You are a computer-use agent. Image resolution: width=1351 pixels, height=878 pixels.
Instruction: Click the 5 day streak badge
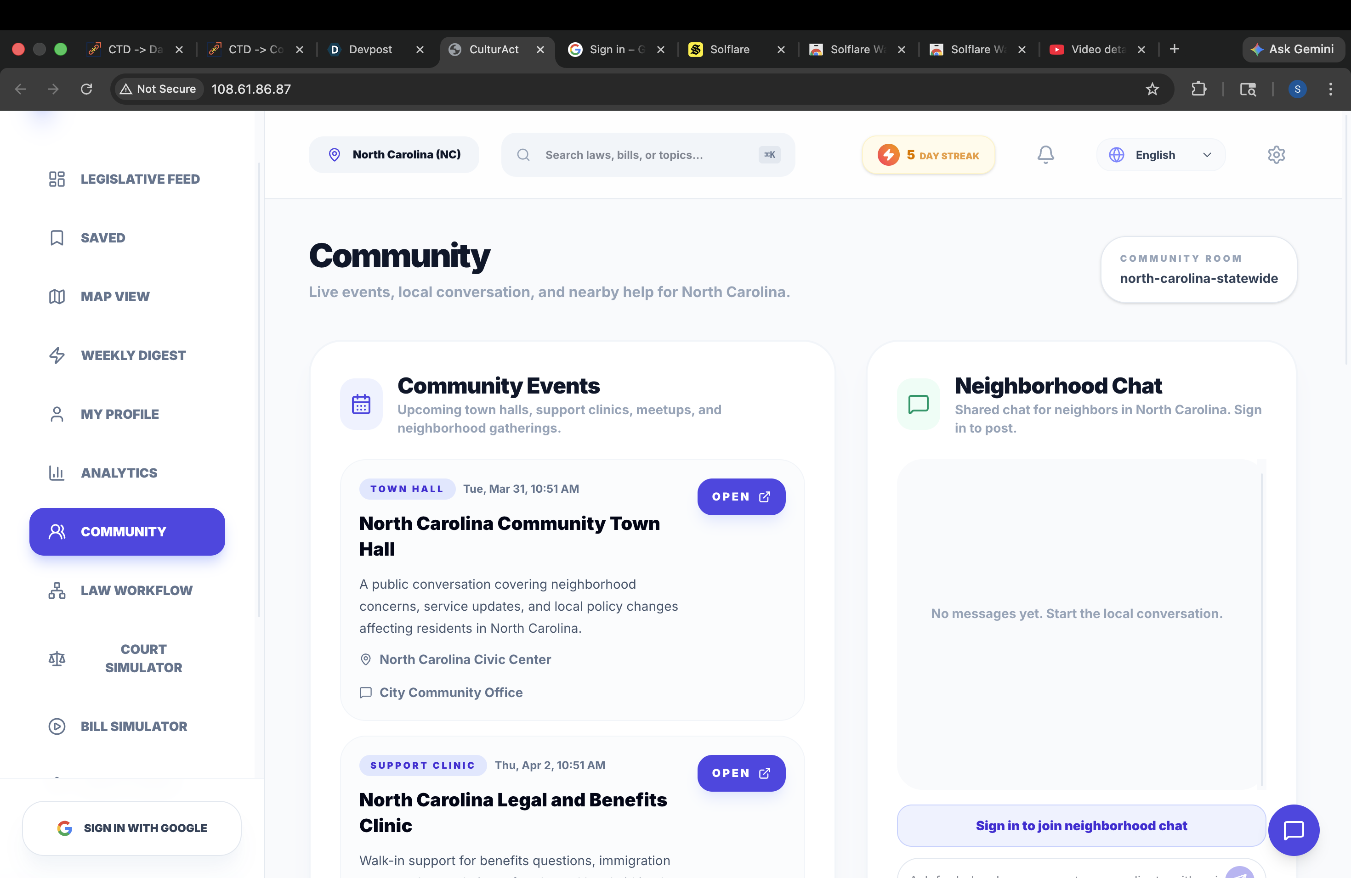(x=928, y=155)
